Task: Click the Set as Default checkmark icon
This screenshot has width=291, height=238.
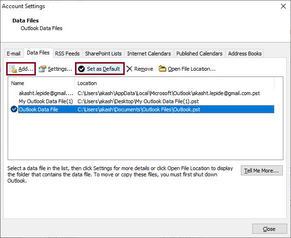Action: pyautogui.click(x=81, y=69)
